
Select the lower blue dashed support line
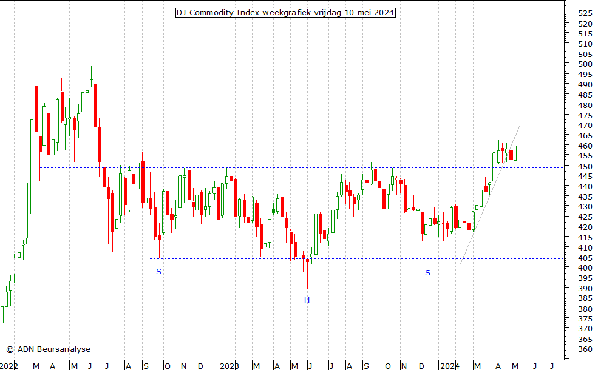[x=364, y=259]
